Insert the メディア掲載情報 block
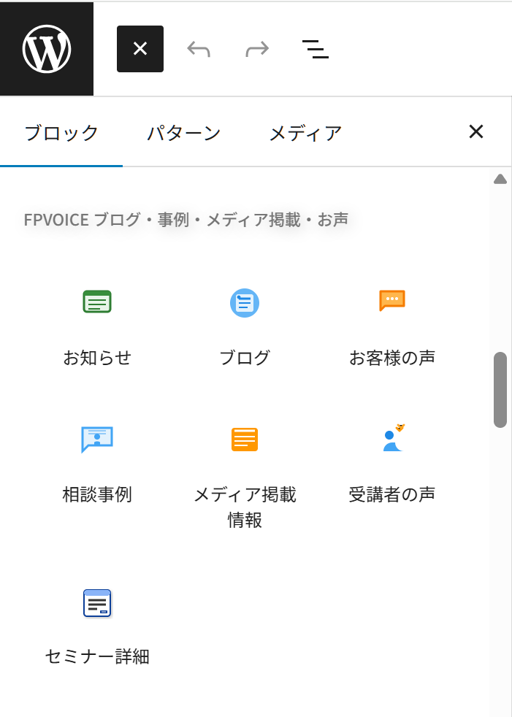The image size is (512, 717). point(245,467)
